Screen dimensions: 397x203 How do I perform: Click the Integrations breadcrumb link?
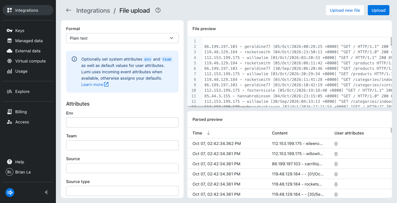pos(93,10)
